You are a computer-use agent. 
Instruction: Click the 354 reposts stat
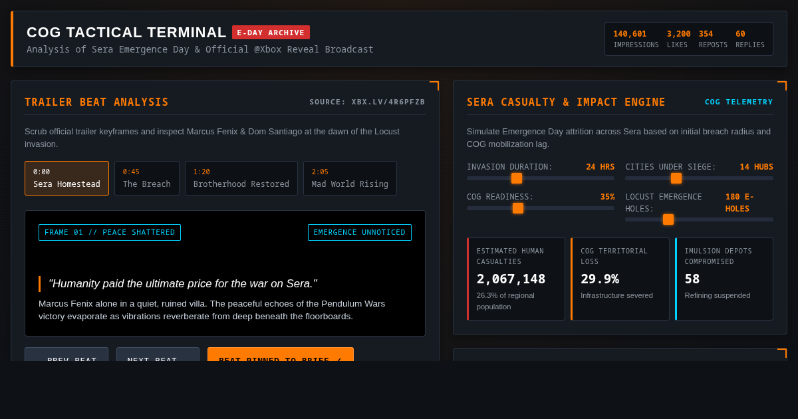tap(713, 39)
